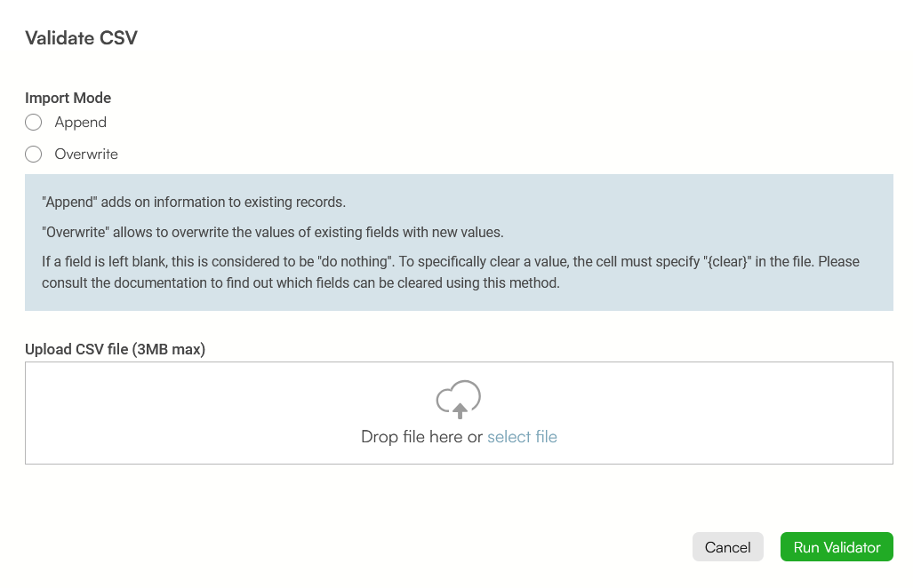Click the cloud upload icon
913x588 pixels.
coord(458,400)
